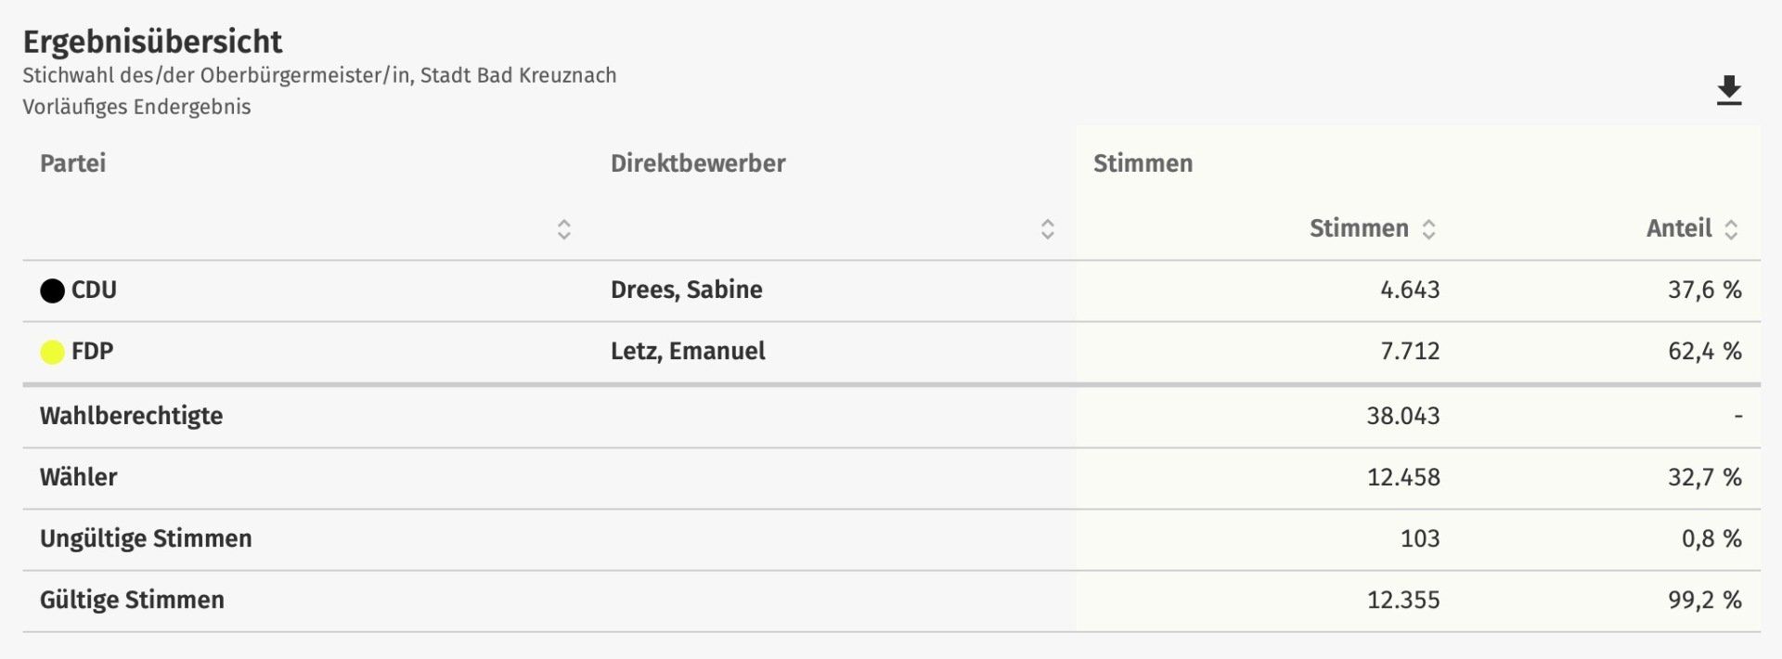The image size is (1782, 659).
Task: Click the Ergebnisübersicht heading
Action: [152, 42]
